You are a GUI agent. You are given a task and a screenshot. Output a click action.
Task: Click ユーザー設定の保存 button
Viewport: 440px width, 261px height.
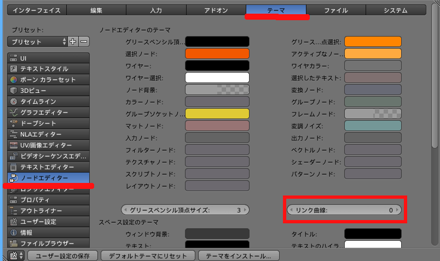[x=62, y=256]
